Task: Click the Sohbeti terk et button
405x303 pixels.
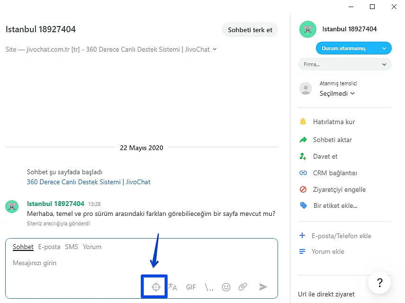Action: (x=250, y=30)
